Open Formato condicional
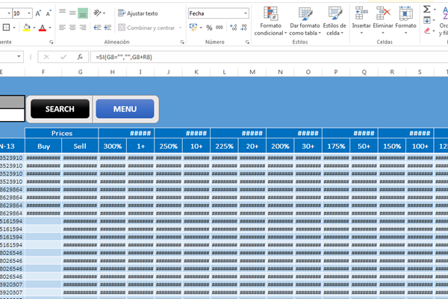The height and width of the screenshot is (299, 448). [x=270, y=21]
